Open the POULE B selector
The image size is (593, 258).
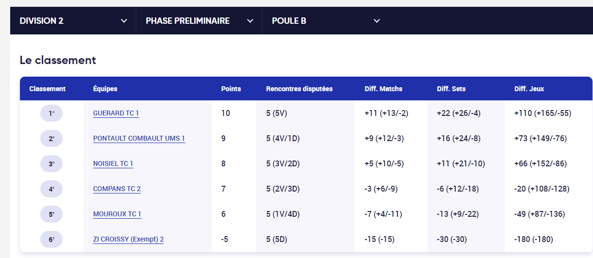(x=325, y=21)
